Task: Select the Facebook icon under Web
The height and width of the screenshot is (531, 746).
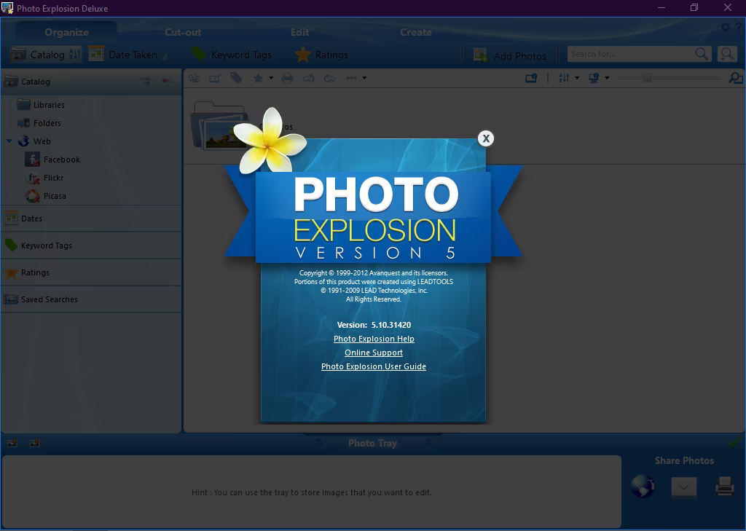Action: pyautogui.click(x=33, y=160)
